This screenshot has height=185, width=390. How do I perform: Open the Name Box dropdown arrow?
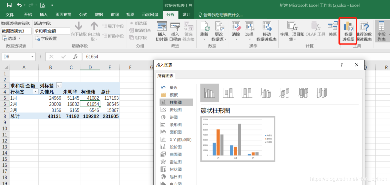click(32, 57)
